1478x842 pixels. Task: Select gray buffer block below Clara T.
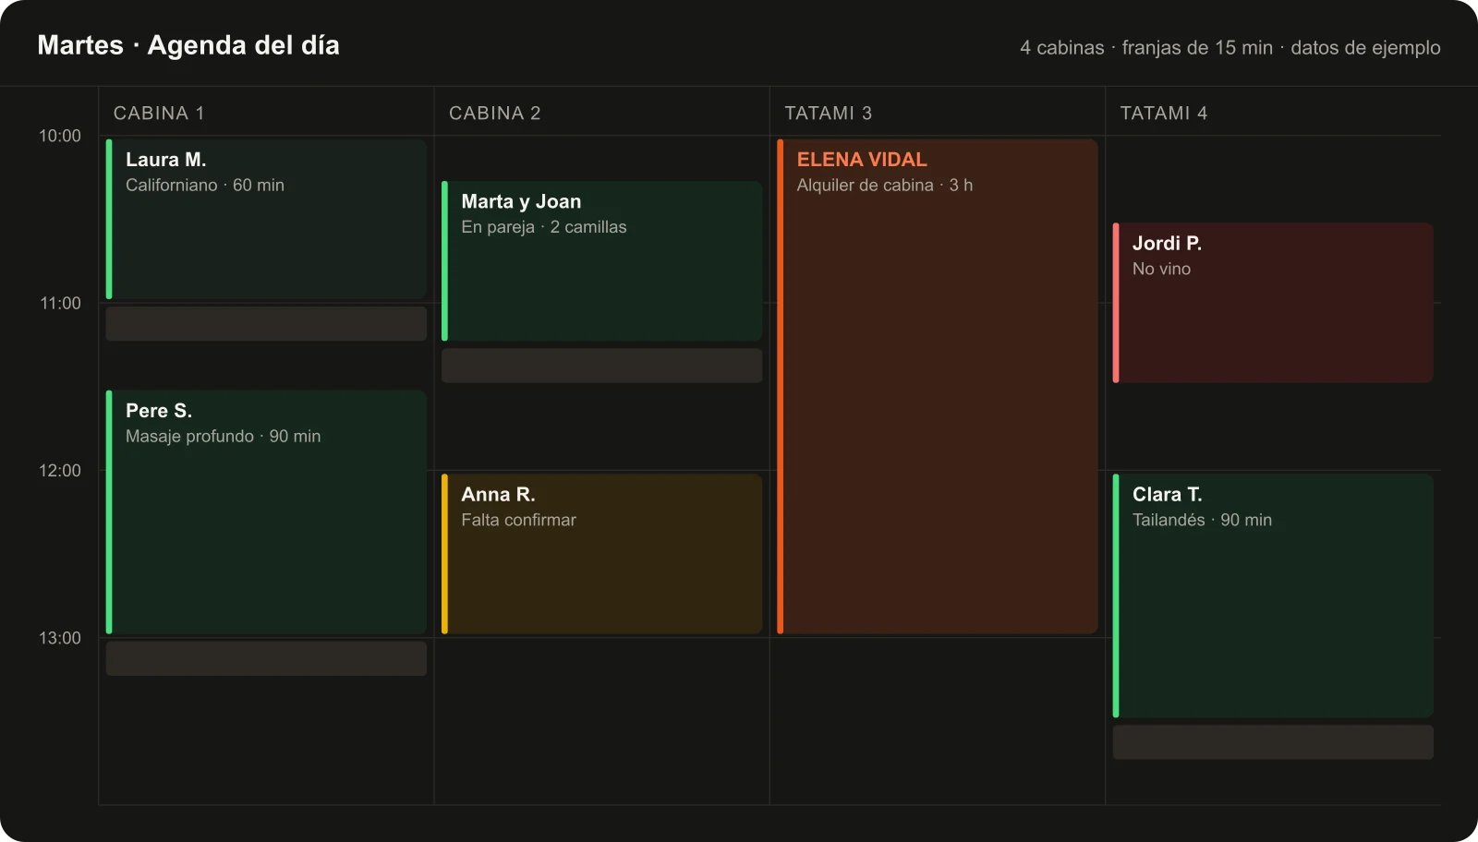tap(1273, 742)
